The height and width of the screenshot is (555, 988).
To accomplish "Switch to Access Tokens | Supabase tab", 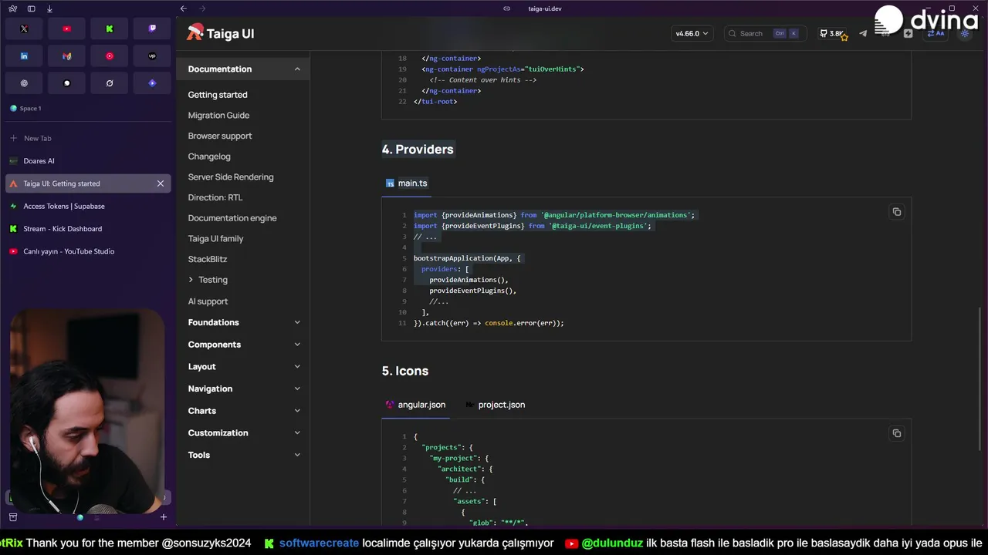I will [x=88, y=207].
